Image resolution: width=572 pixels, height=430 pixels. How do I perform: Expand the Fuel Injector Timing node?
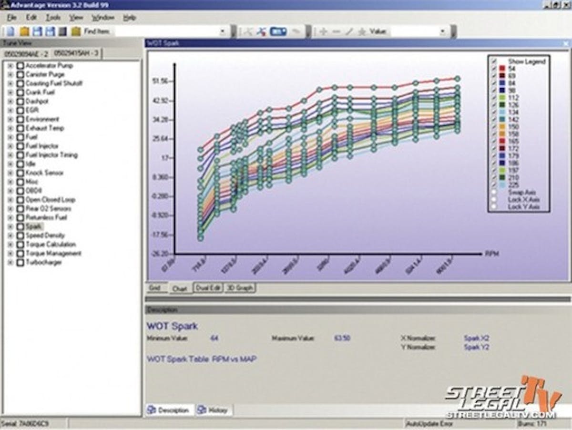tap(10, 155)
